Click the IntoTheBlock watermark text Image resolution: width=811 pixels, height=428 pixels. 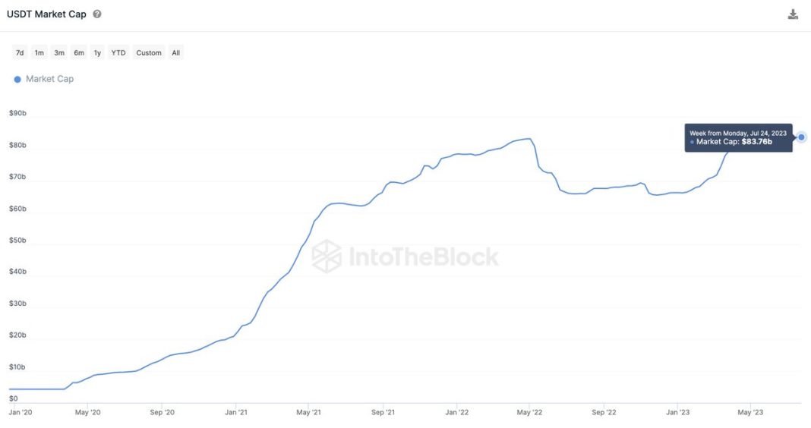tap(423, 256)
